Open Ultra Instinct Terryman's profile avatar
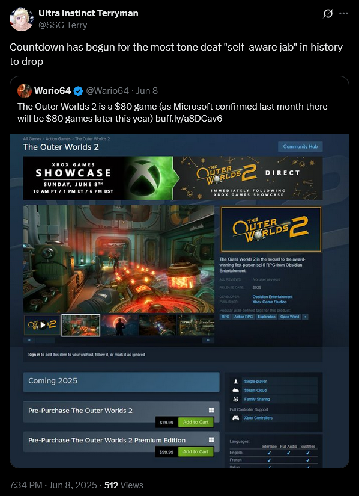 (x=22, y=19)
